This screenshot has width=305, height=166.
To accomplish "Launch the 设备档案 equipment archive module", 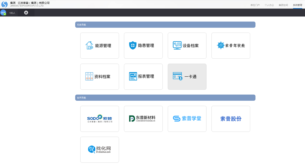I will click(x=187, y=46).
